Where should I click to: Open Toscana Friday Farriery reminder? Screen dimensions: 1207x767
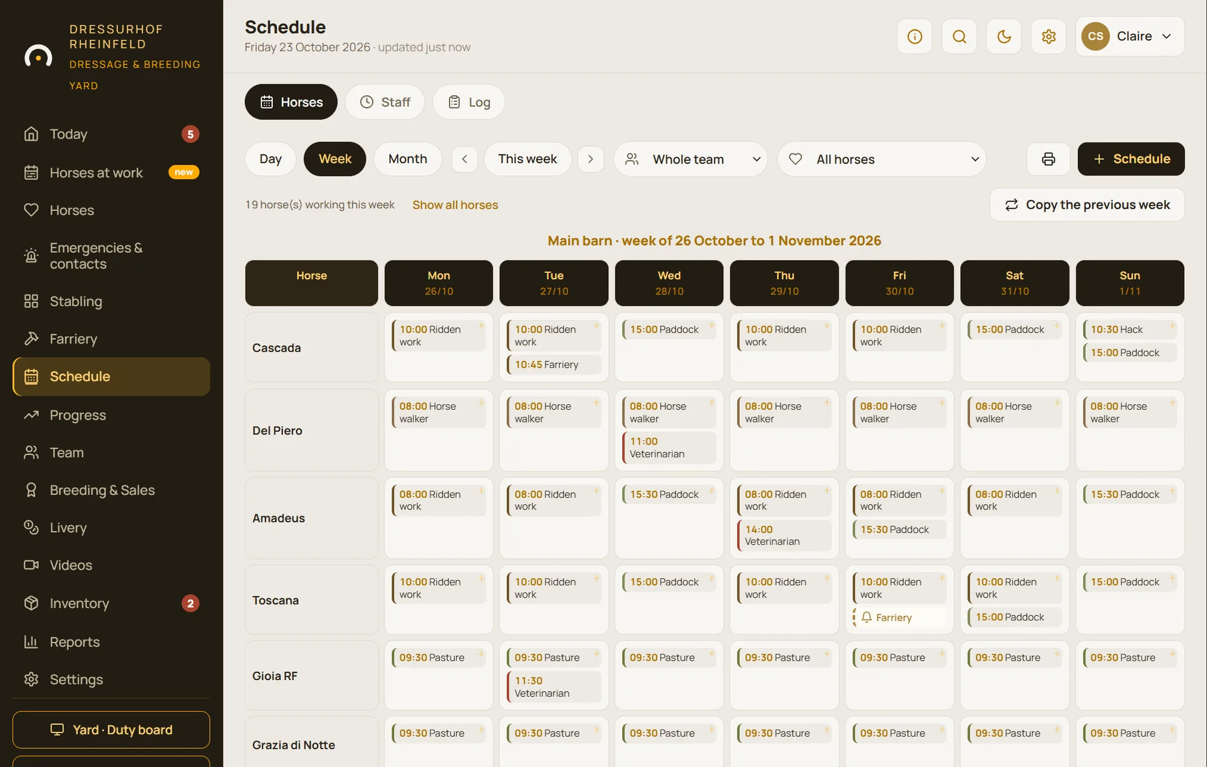[899, 617]
